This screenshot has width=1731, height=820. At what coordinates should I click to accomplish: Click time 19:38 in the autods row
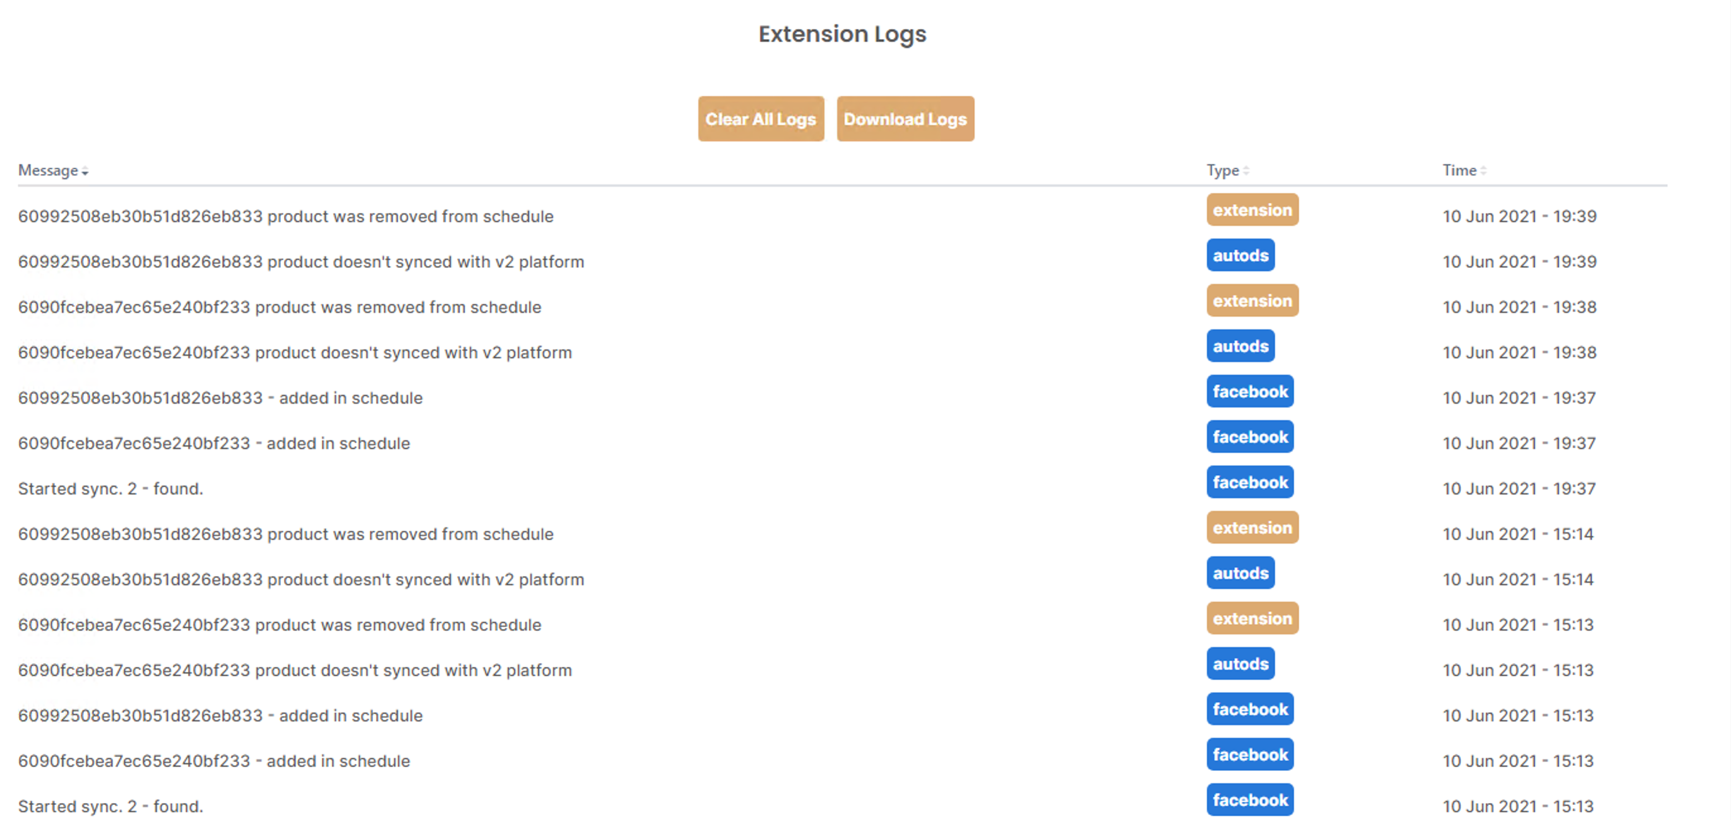coord(1520,353)
